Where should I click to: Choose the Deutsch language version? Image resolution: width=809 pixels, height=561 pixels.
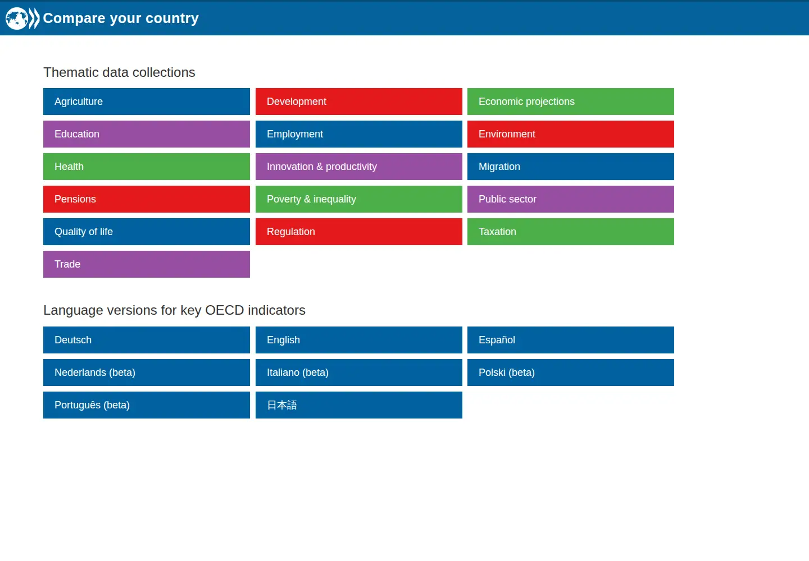click(x=147, y=340)
